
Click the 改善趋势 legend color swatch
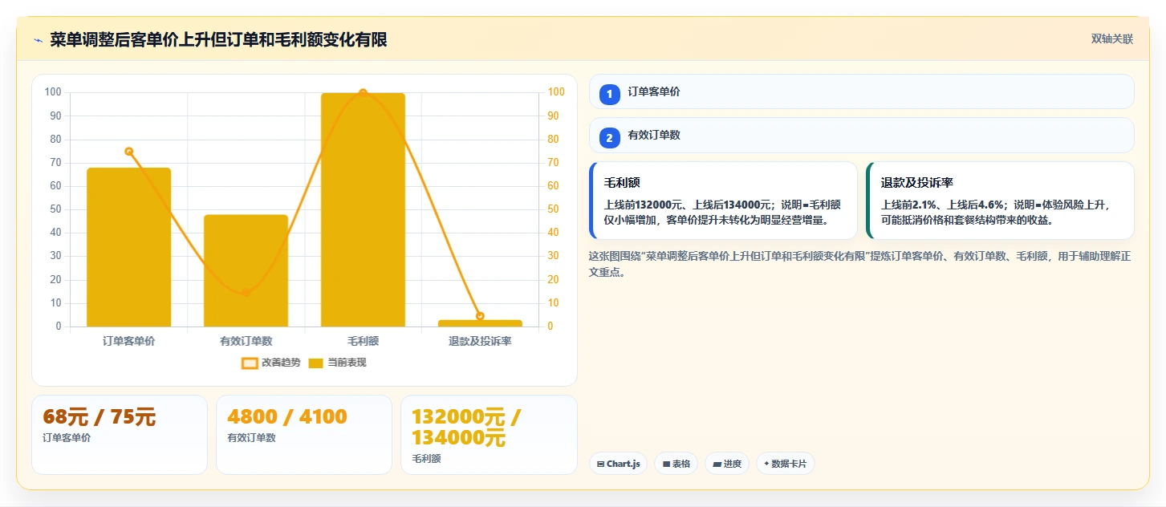[x=250, y=363]
